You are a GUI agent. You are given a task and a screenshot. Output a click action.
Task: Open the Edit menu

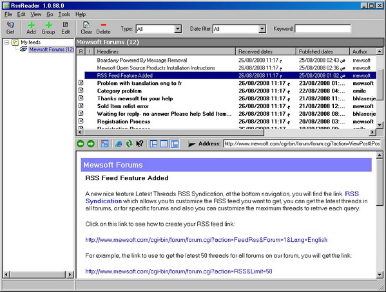(x=21, y=15)
